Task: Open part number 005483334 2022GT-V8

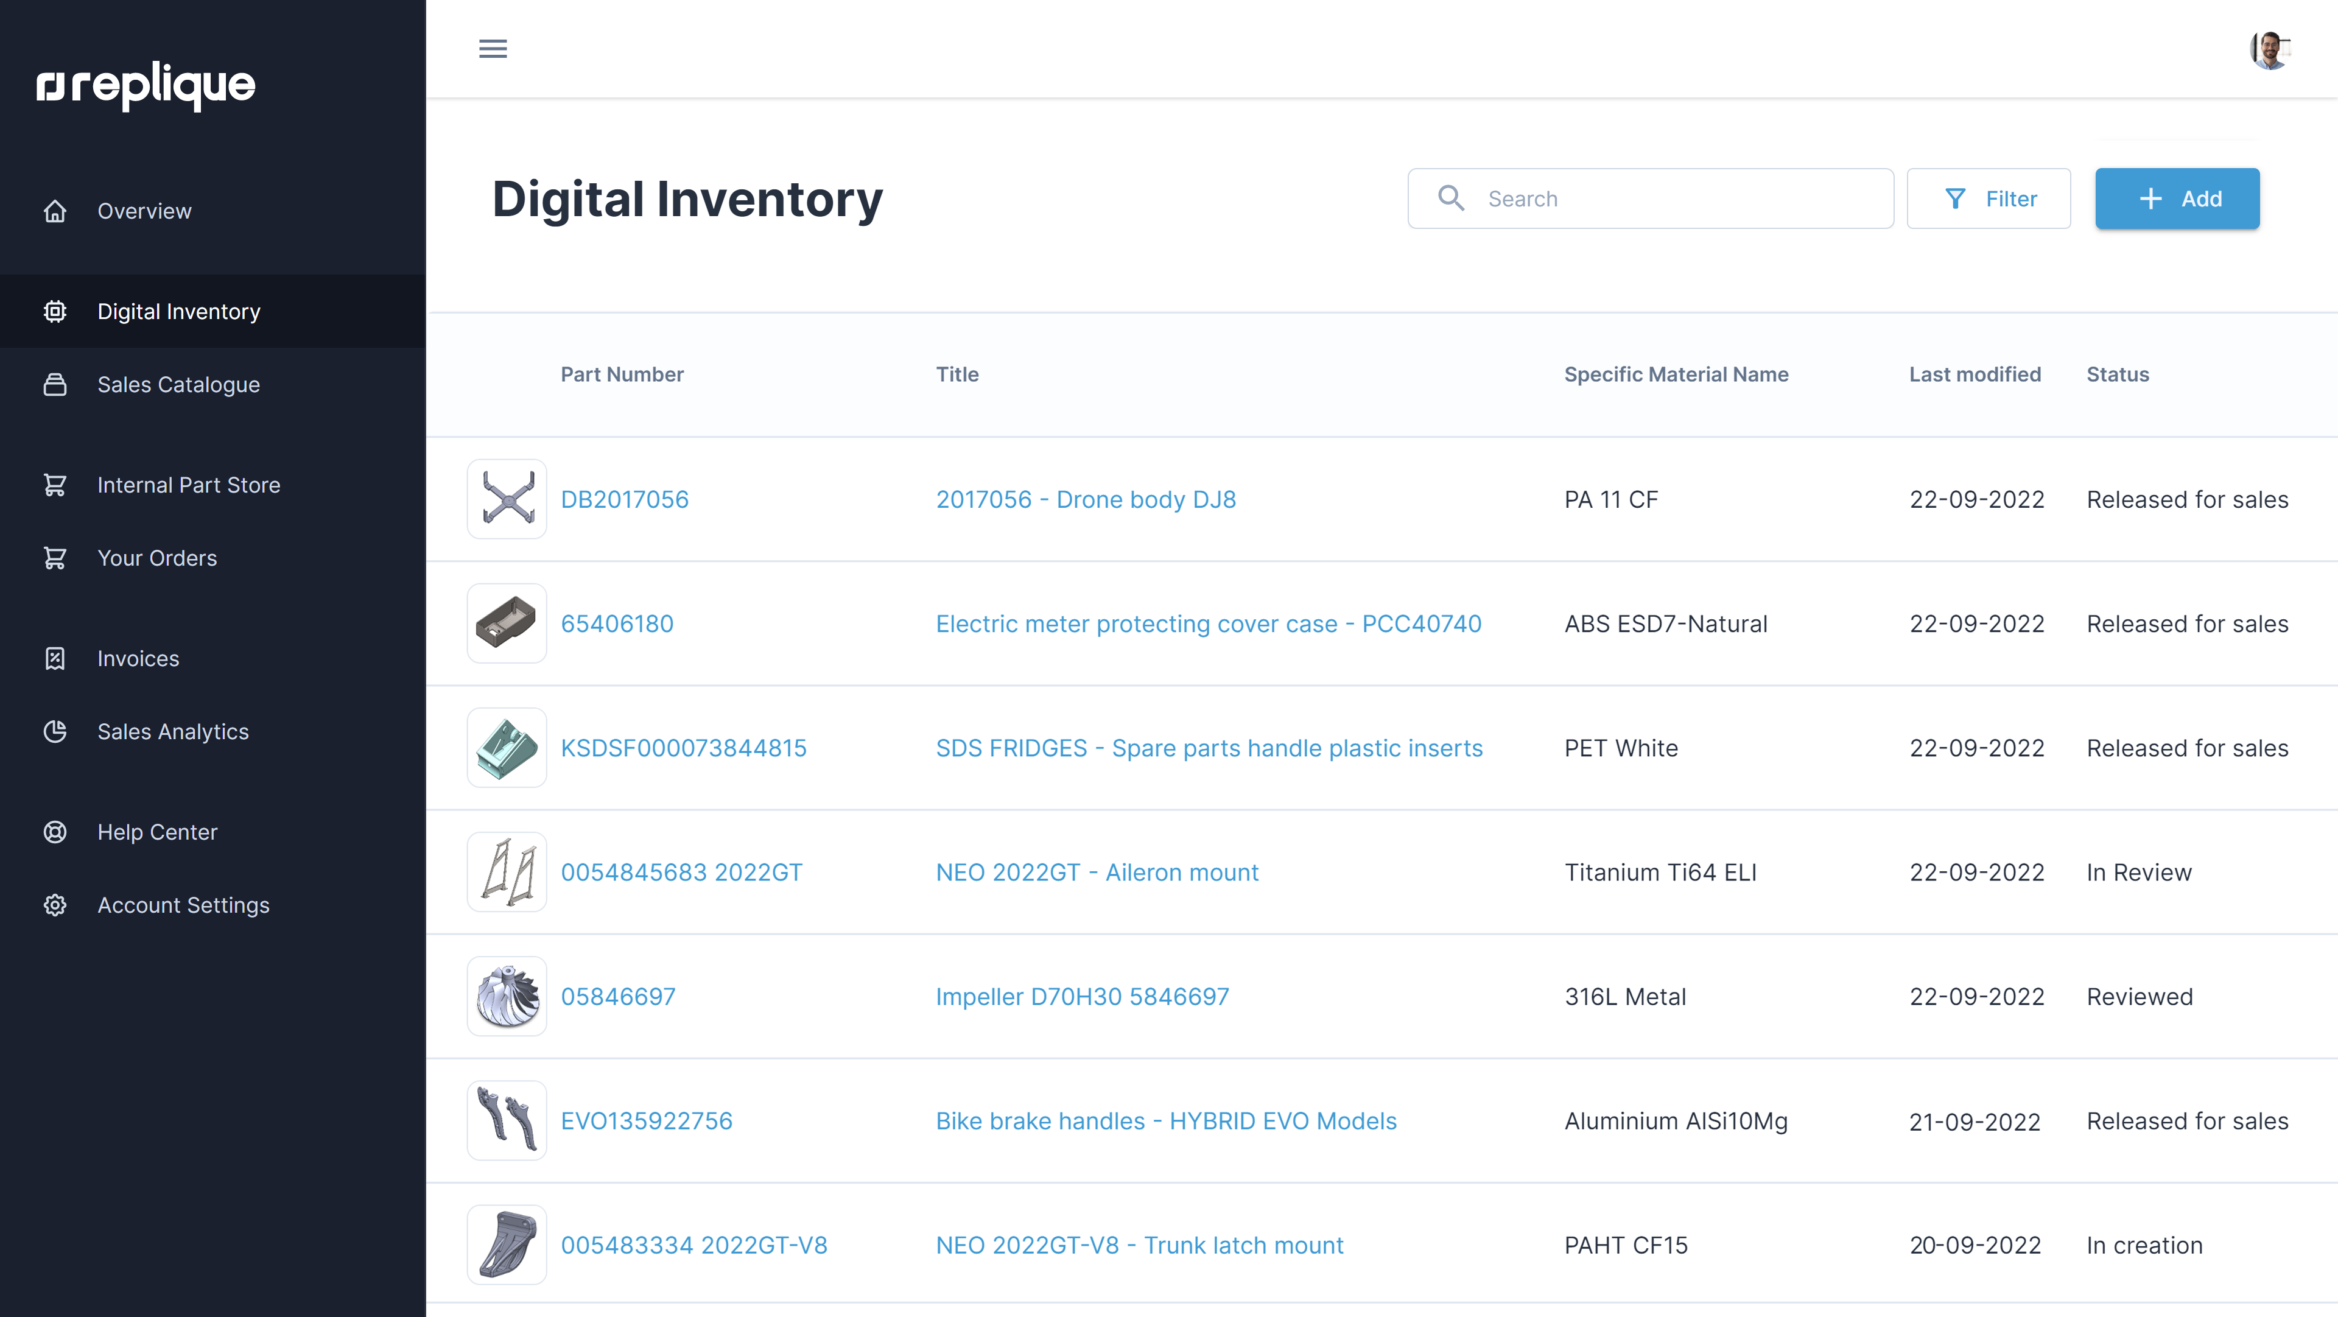Action: 694,1245
